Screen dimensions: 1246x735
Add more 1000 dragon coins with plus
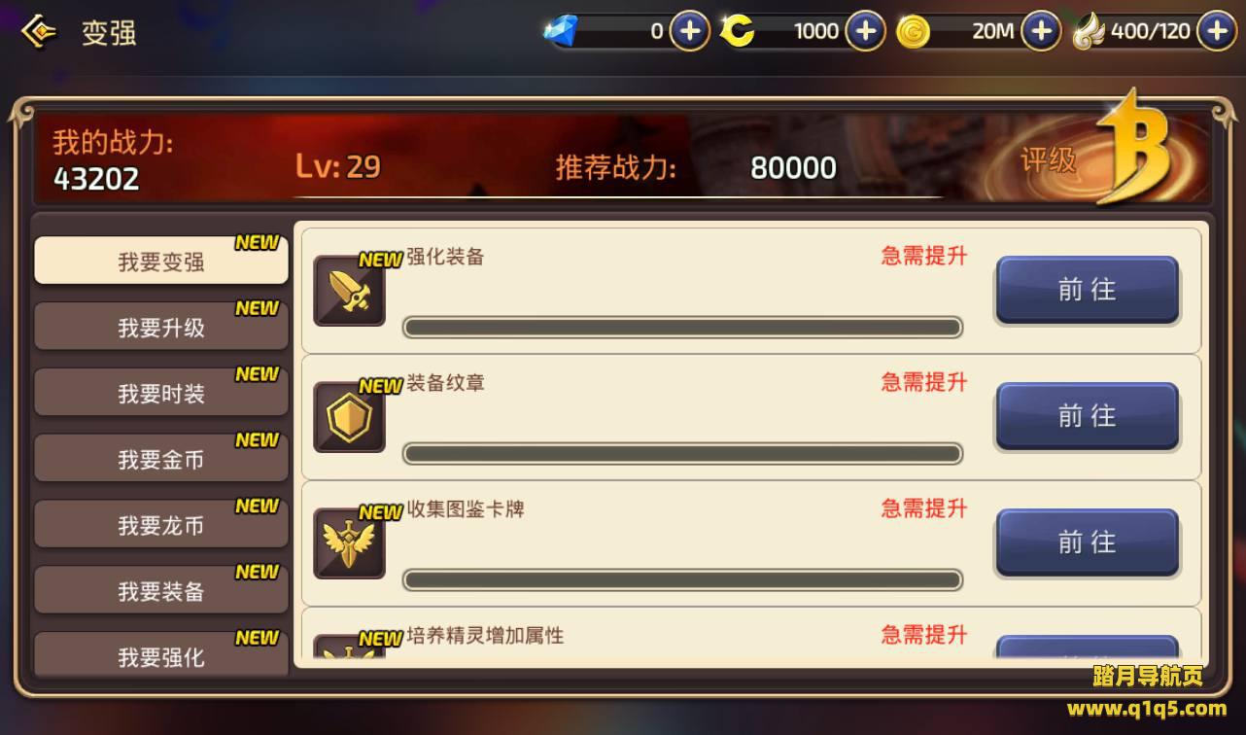click(865, 31)
